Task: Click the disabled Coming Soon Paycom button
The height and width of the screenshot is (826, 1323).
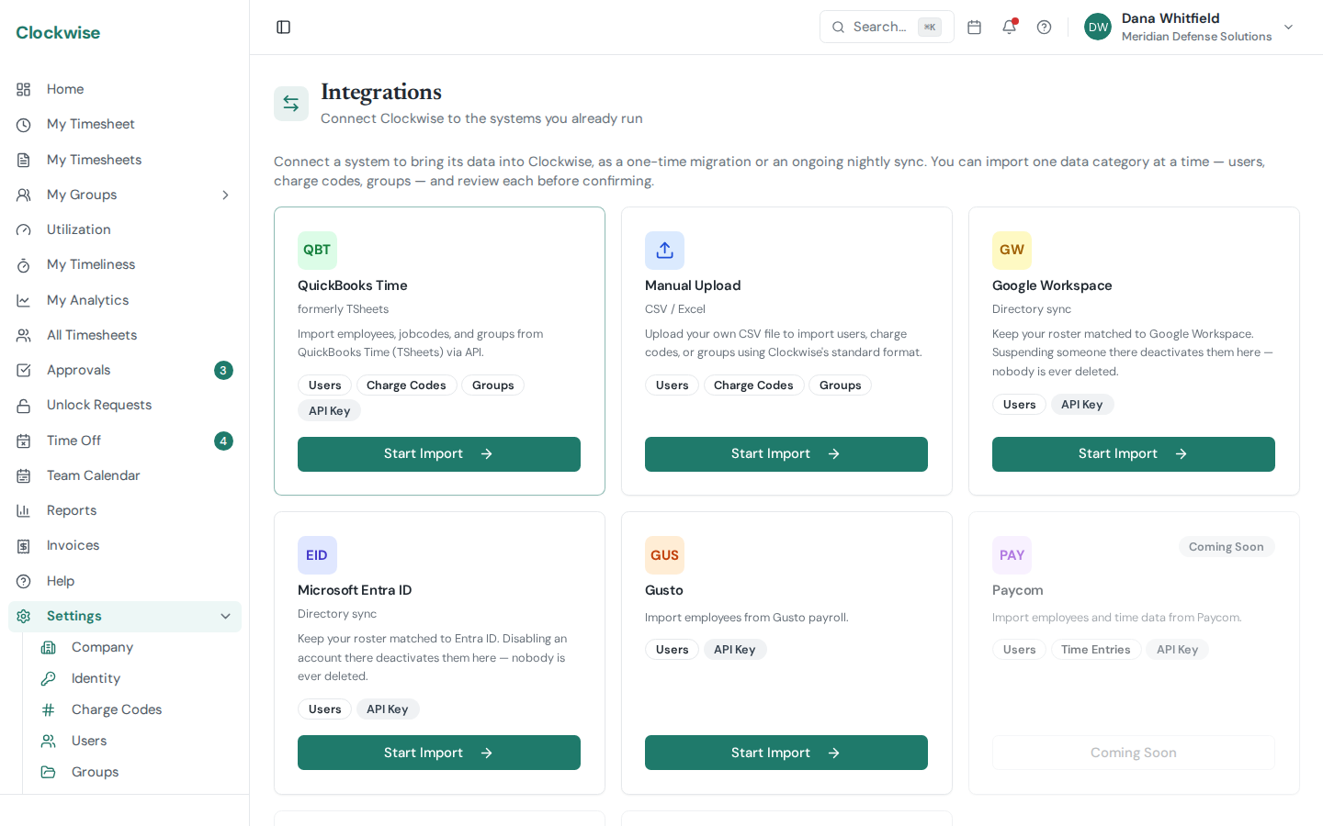Action: click(1134, 753)
